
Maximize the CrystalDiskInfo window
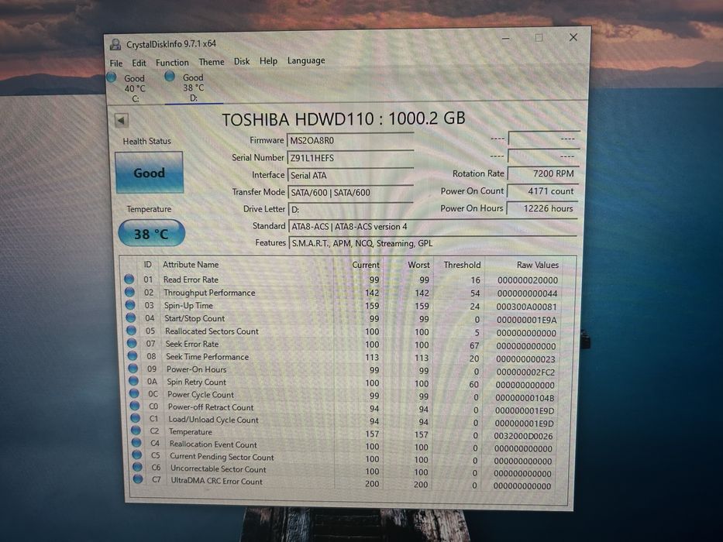(539, 38)
